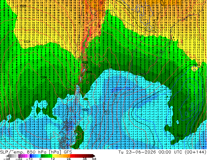Pick the bright red swatch right of legend value 26
The width and height of the screenshot is (207, 160).
tap(71, 156)
